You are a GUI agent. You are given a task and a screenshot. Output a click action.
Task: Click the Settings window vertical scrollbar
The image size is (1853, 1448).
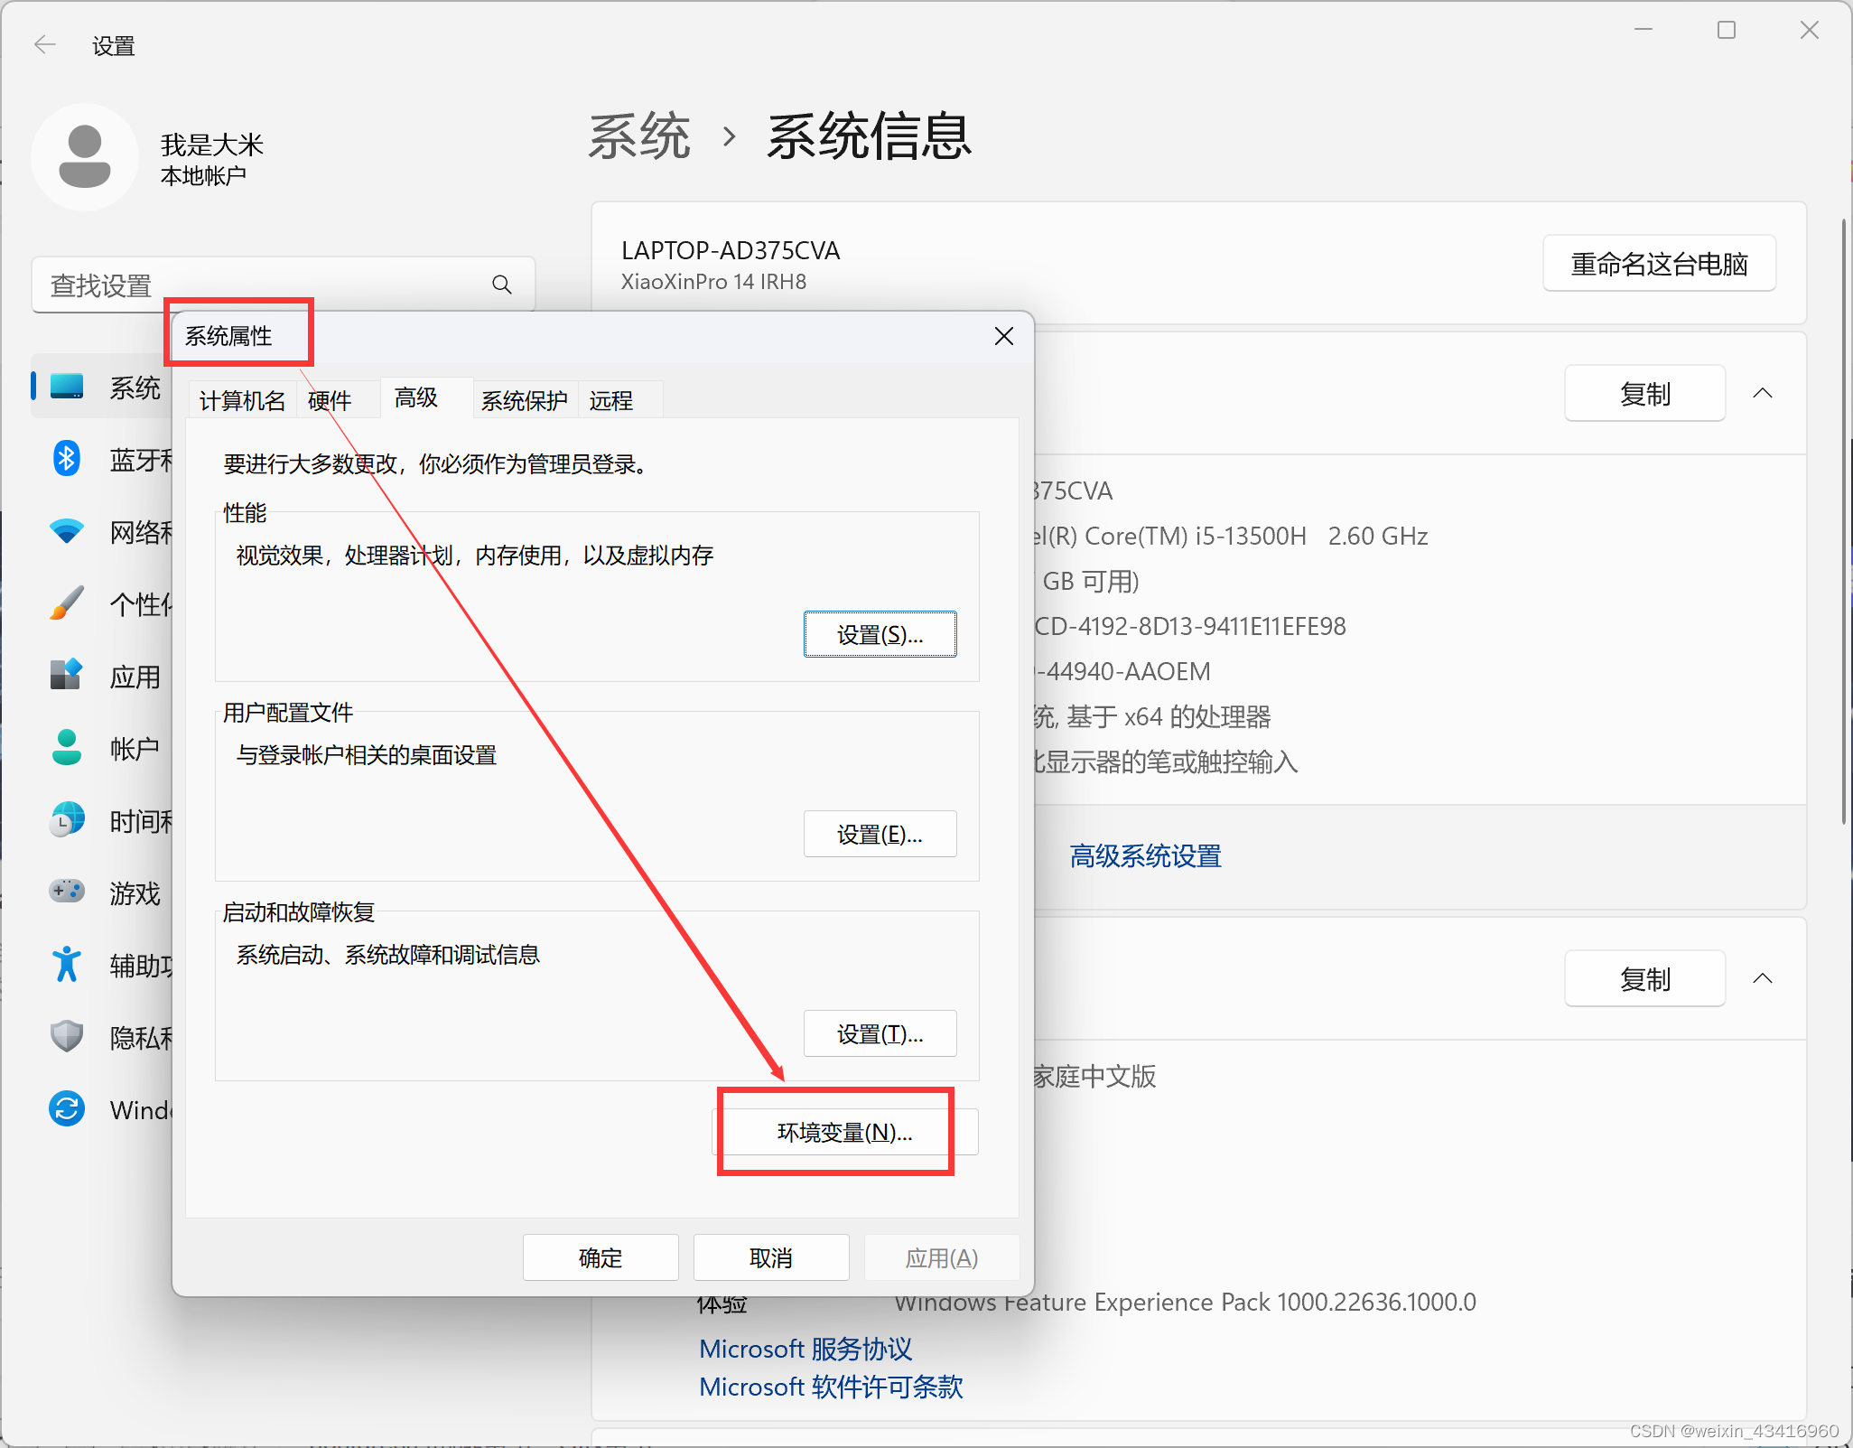click(1844, 521)
